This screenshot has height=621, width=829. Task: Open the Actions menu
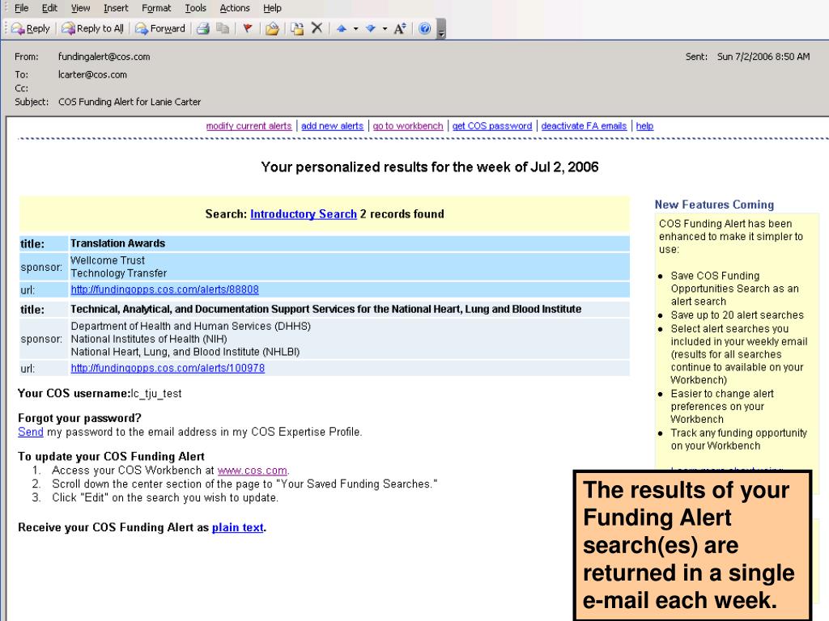click(x=235, y=8)
